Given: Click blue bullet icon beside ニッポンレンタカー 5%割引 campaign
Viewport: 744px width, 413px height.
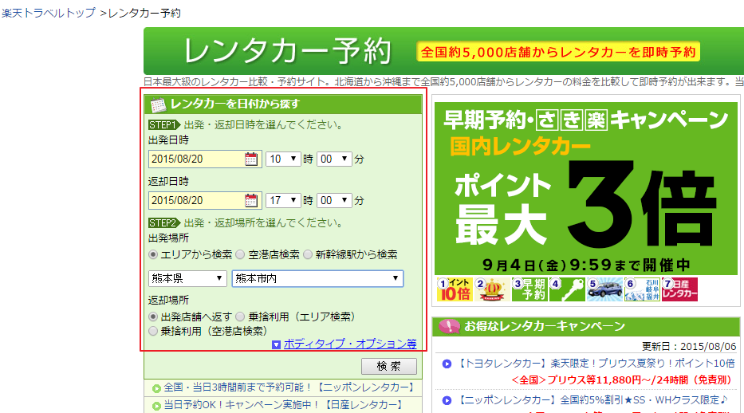Looking at the screenshot, I should pos(447,400).
